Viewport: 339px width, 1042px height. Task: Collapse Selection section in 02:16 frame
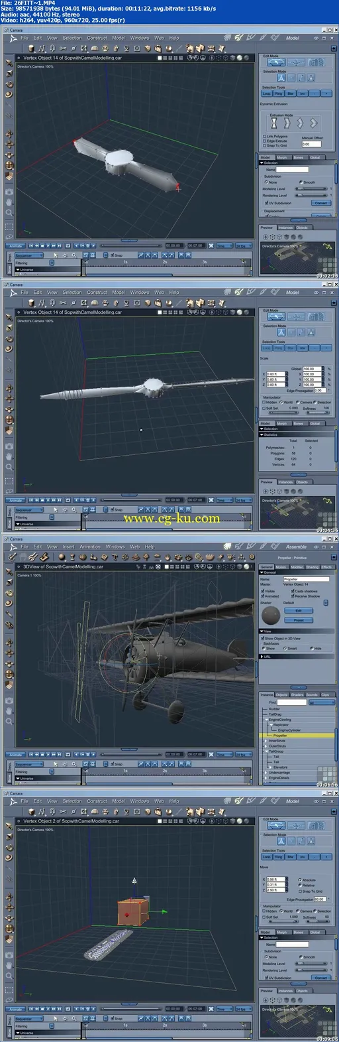262,163
